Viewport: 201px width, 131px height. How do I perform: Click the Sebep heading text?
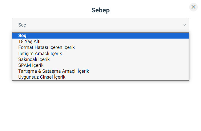[100, 10]
